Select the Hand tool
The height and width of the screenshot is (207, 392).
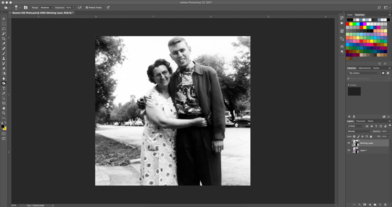pos(4,108)
